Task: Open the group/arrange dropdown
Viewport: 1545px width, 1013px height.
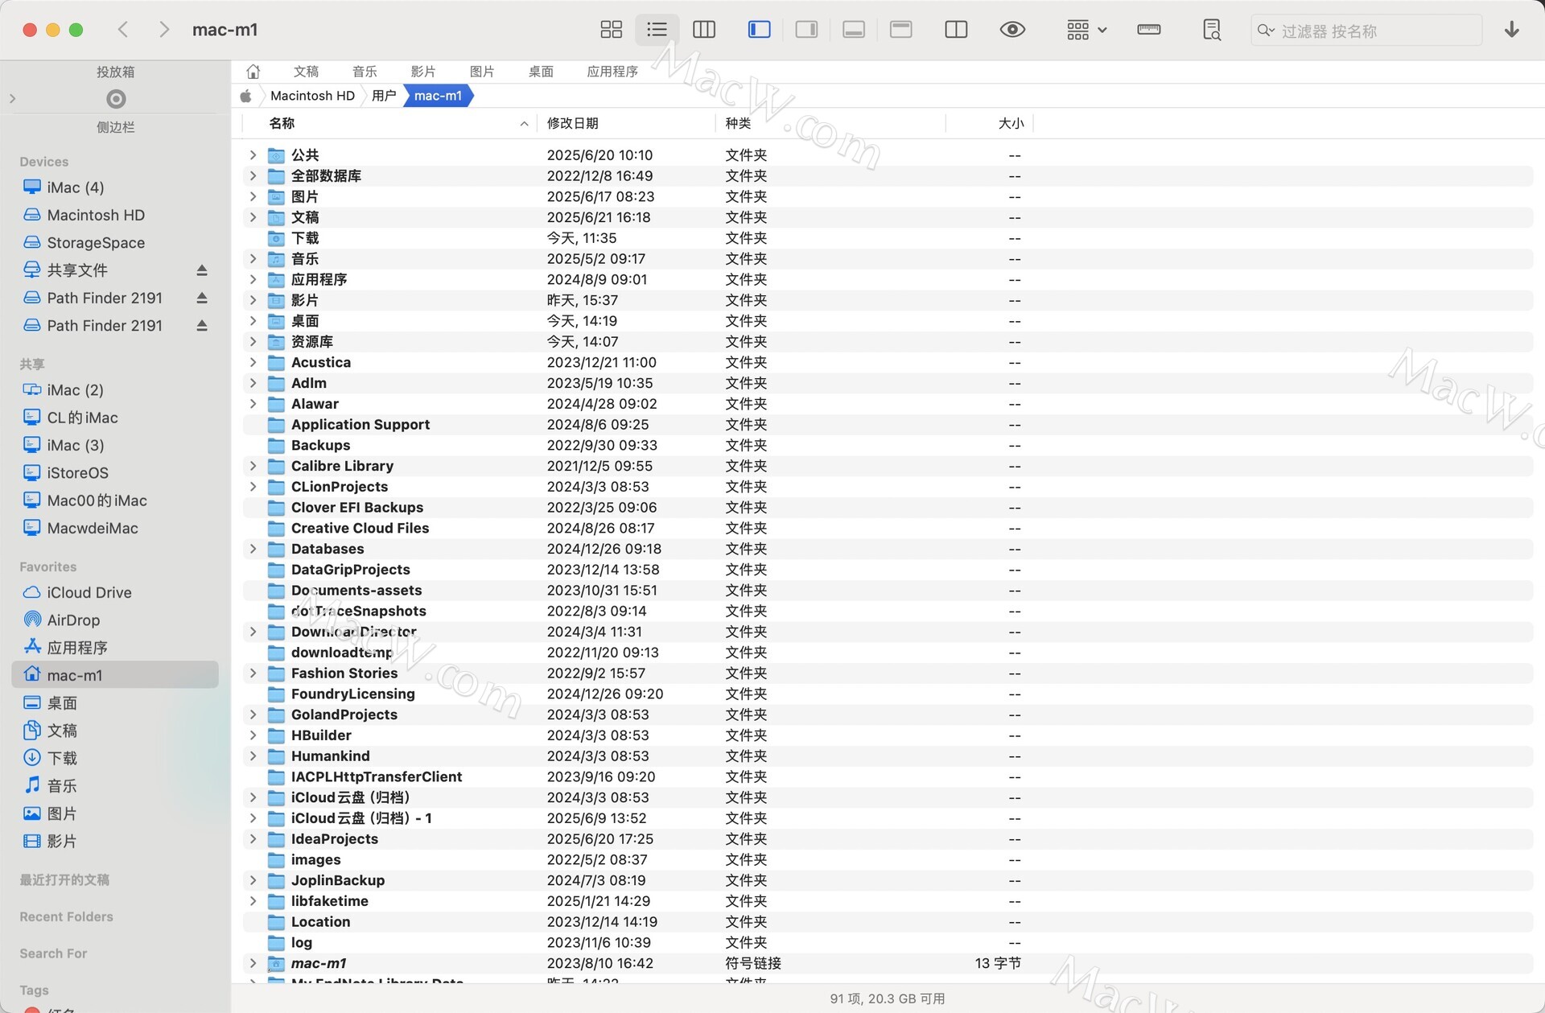Action: [1086, 30]
